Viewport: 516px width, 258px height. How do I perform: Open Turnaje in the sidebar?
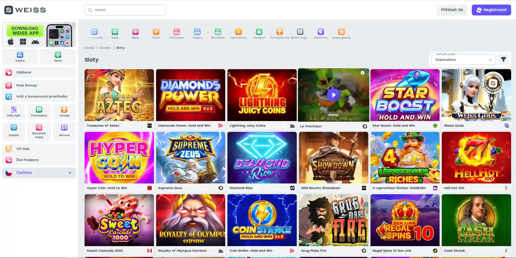click(64, 112)
